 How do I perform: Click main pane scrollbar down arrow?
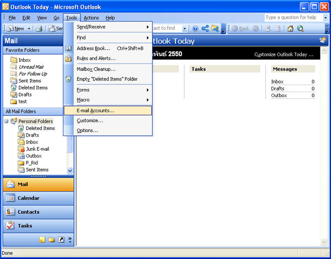click(324, 242)
